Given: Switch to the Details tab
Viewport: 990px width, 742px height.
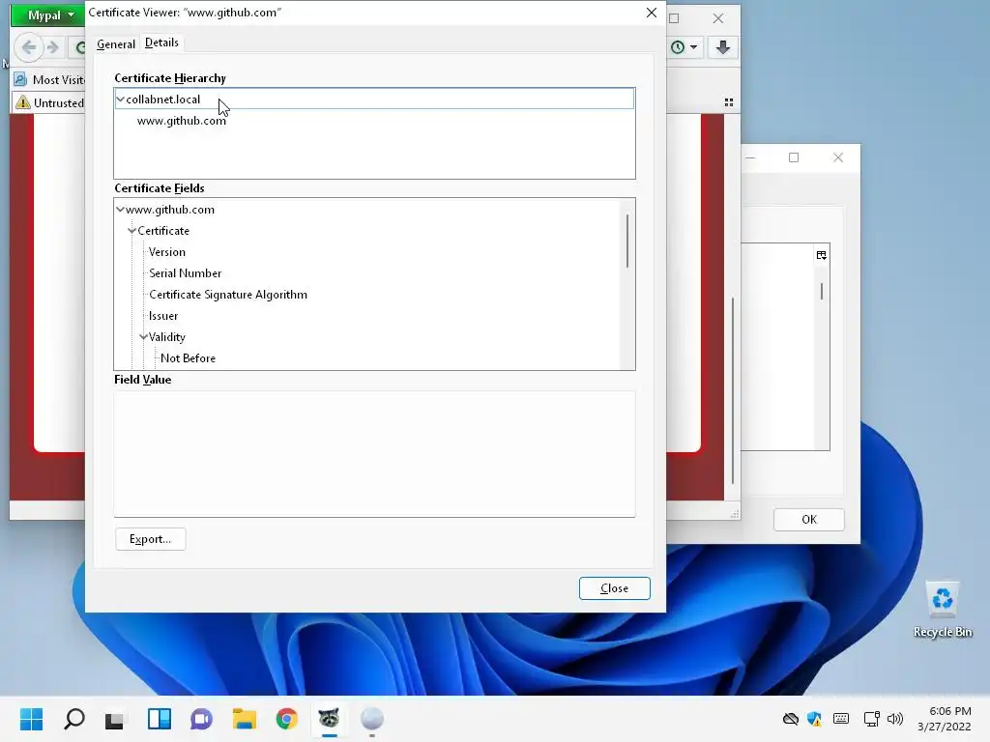Looking at the screenshot, I should [161, 43].
